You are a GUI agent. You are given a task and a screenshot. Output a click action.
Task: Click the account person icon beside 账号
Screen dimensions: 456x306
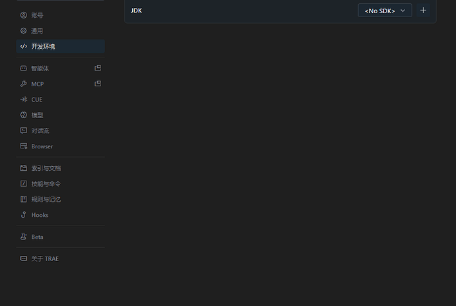tap(24, 15)
